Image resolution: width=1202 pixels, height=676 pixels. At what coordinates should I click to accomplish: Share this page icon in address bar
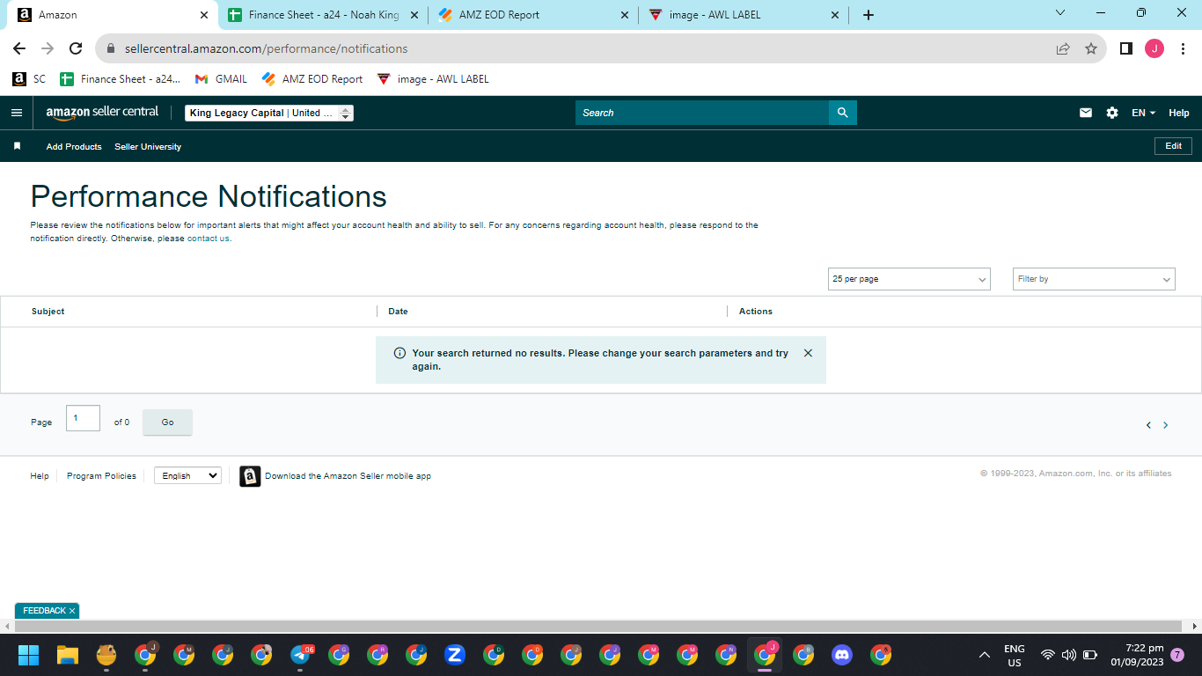[1063, 49]
